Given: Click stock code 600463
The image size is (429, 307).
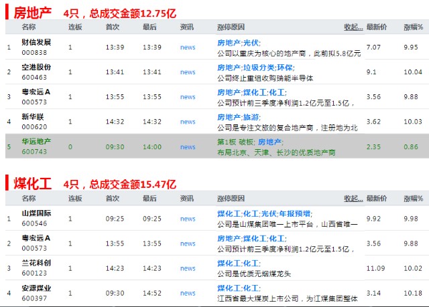Looking at the screenshot, I should tap(34, 77).
